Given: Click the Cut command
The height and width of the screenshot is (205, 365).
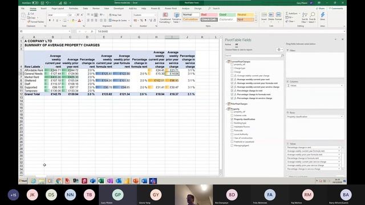Looking at the screenshot, I should point(30,14).
